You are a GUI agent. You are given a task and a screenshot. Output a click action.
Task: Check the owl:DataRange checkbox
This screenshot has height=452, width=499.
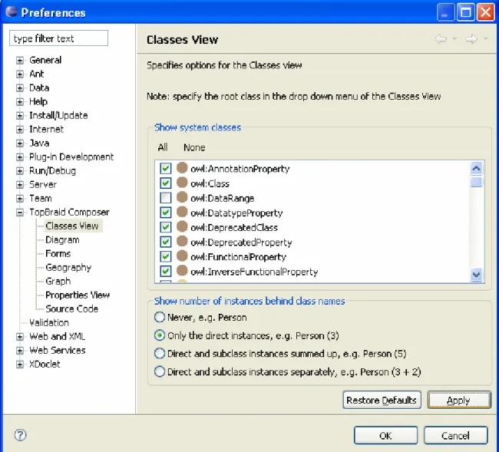point(166,197)
